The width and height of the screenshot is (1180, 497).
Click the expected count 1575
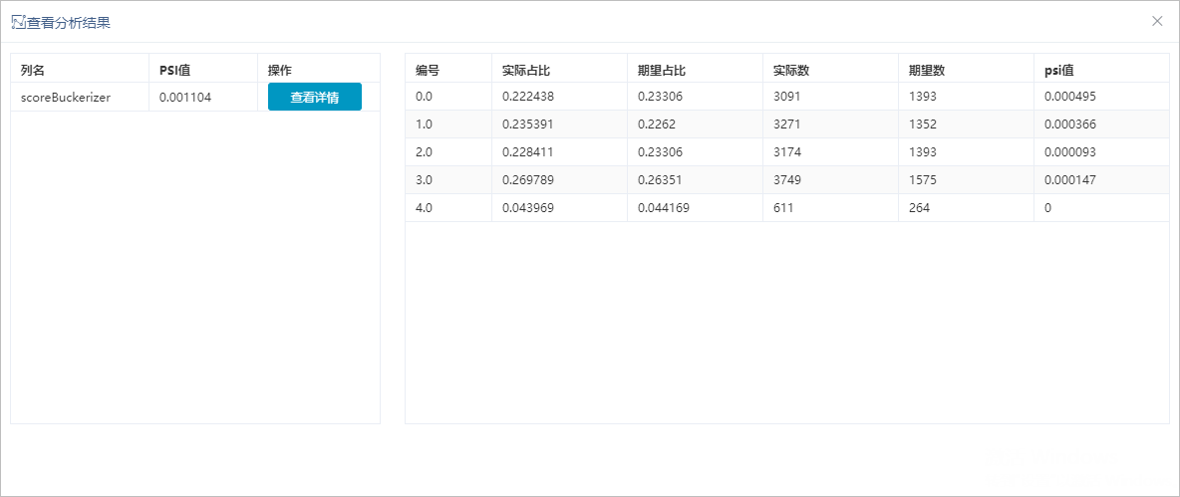[923, 179]
